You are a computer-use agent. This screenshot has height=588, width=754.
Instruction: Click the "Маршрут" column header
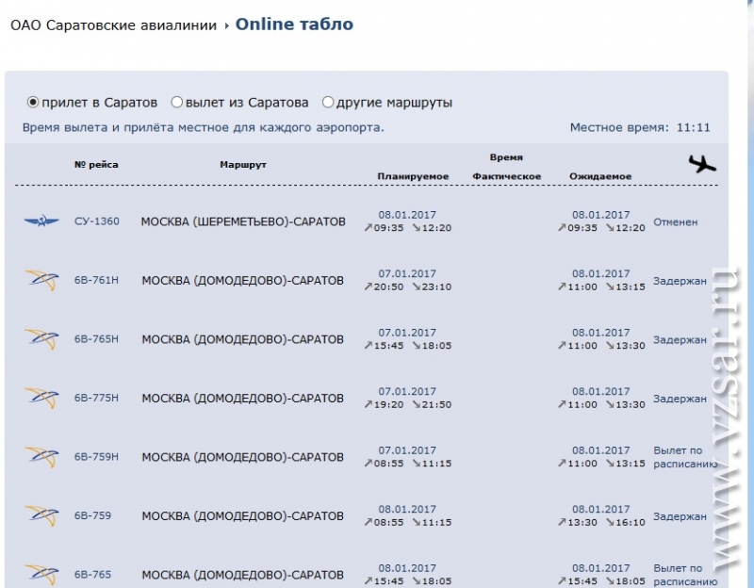tap(243, 164)
